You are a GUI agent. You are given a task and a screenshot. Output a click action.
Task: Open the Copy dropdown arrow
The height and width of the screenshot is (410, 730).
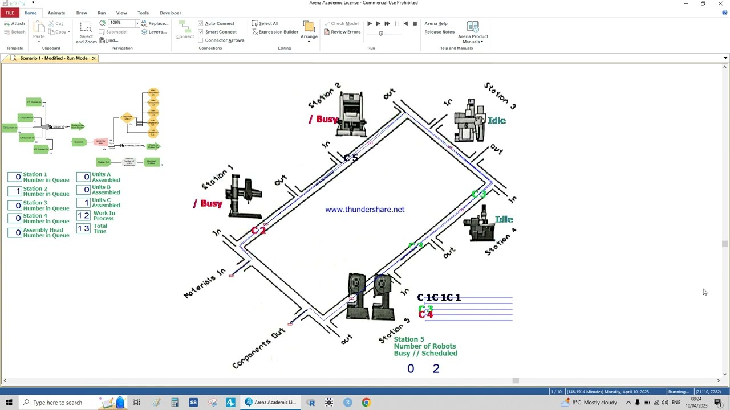[69, 32]
